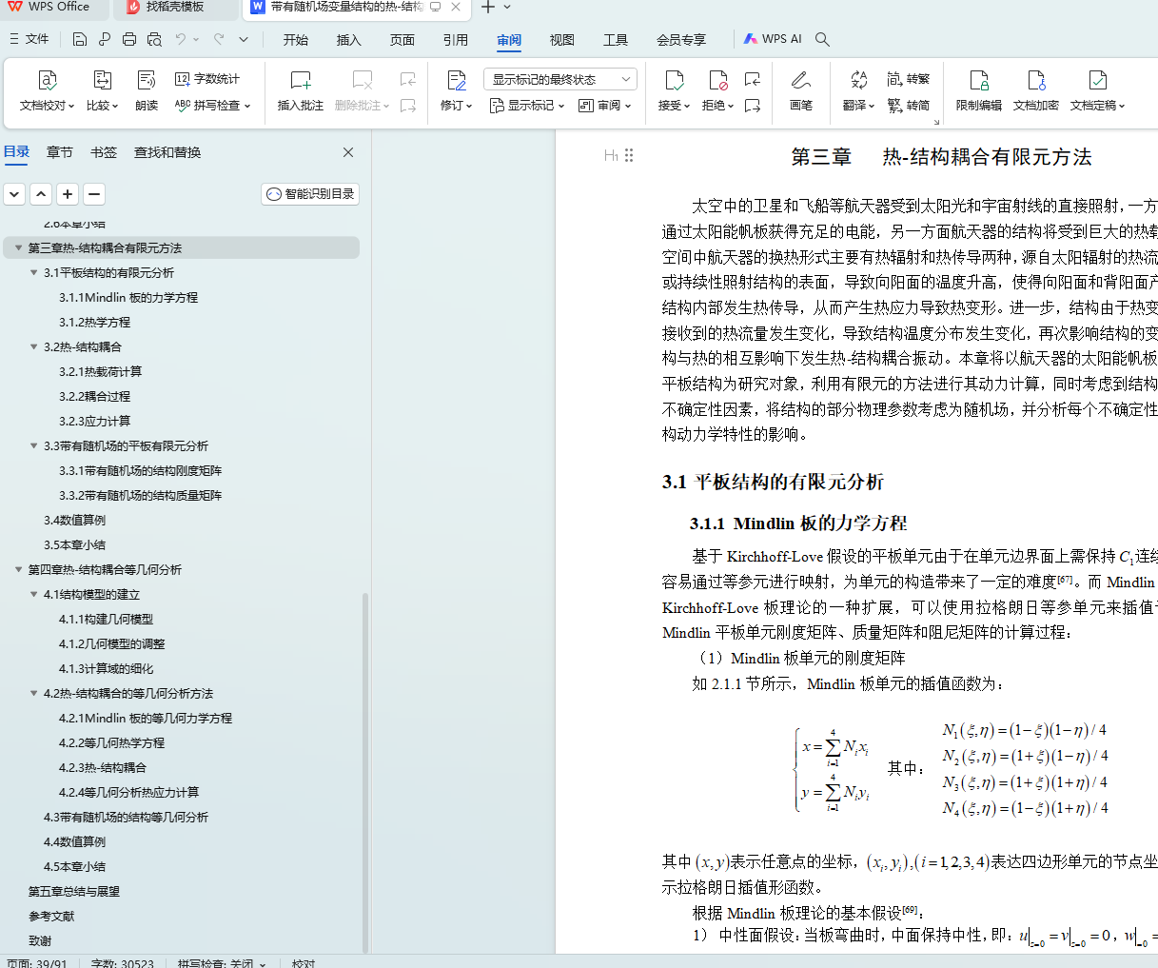
Task: Open 字数统计 word count
Action: coord(207,79)
